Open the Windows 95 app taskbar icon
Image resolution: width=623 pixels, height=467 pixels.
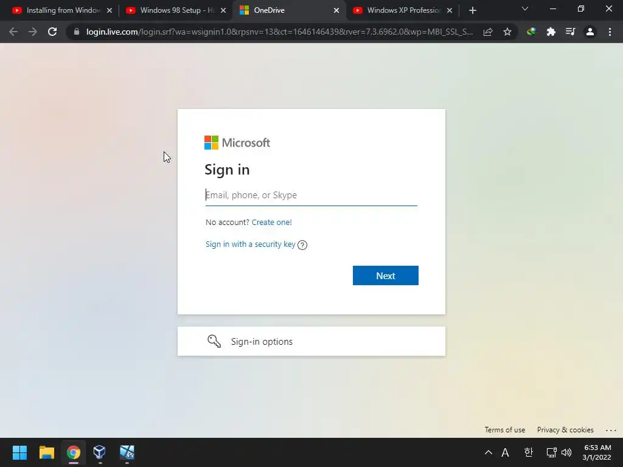(127, 452)
